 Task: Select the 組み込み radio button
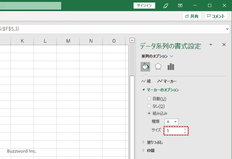[149, 113]
